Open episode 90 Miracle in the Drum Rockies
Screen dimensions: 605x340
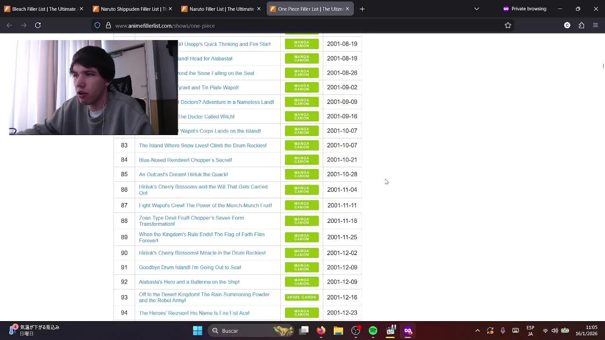click(202, 253)
